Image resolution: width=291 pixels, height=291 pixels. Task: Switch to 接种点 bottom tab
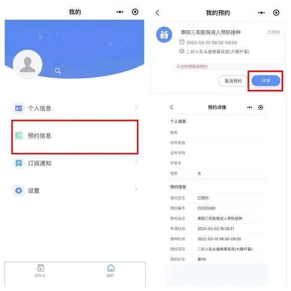pyautogui.click(x=40, y=271)
